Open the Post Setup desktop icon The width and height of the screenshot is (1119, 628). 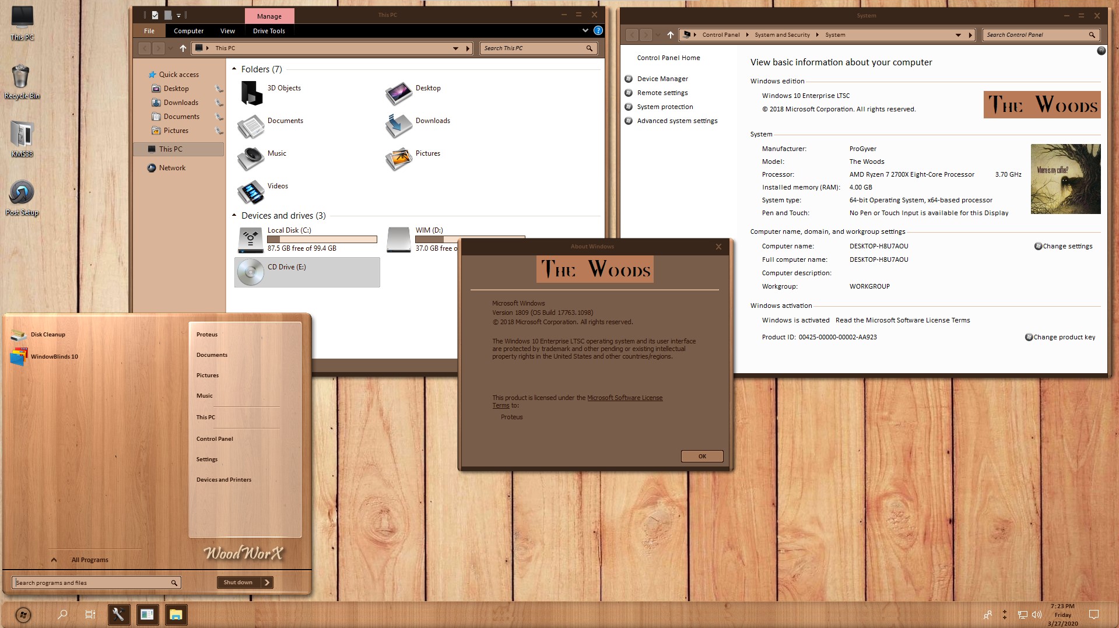coord(22,198)
